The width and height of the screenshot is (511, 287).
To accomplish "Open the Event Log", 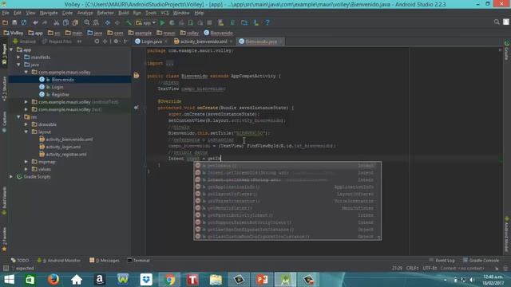I will coord(442,261).
